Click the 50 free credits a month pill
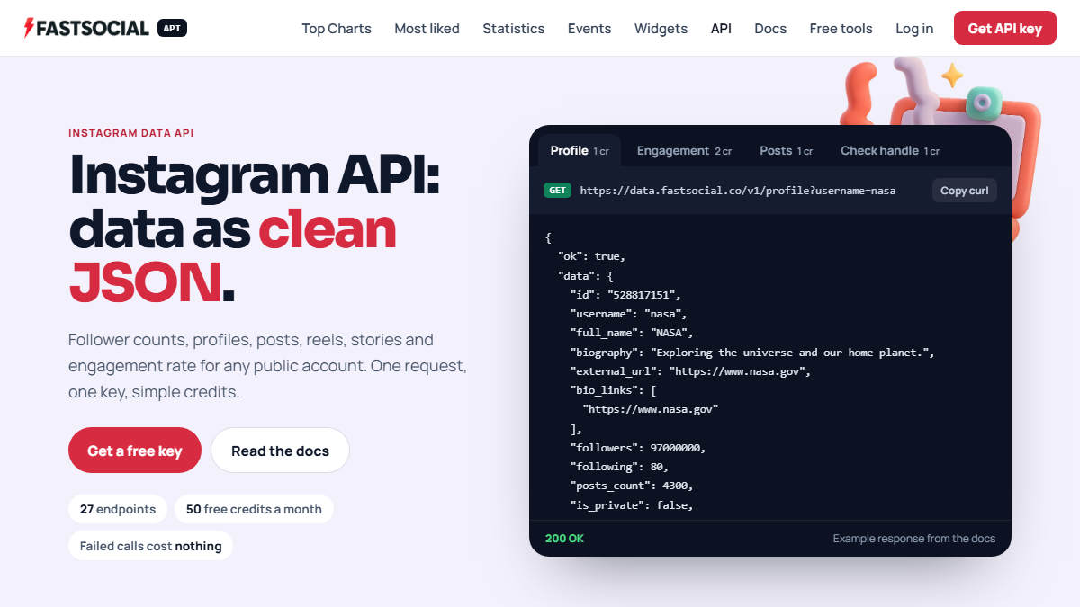1080x607 pixels. click(254, 509)
